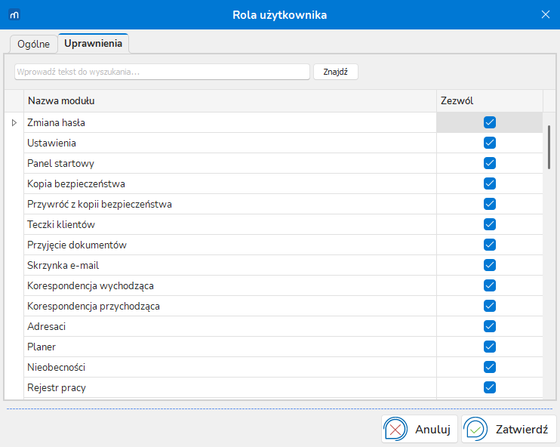Uncheck Skrzynka e-mail checkbox
This screenshot has width=560, height=447.
[x=490, y=265]
